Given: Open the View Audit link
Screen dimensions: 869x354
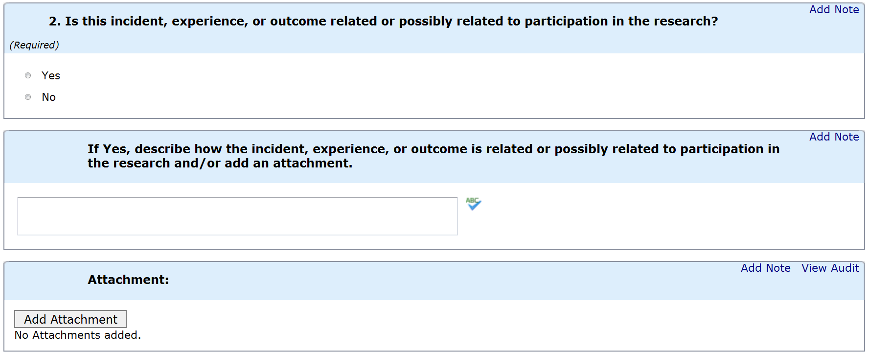Looking at the screenshot, I should coord(830,268).
